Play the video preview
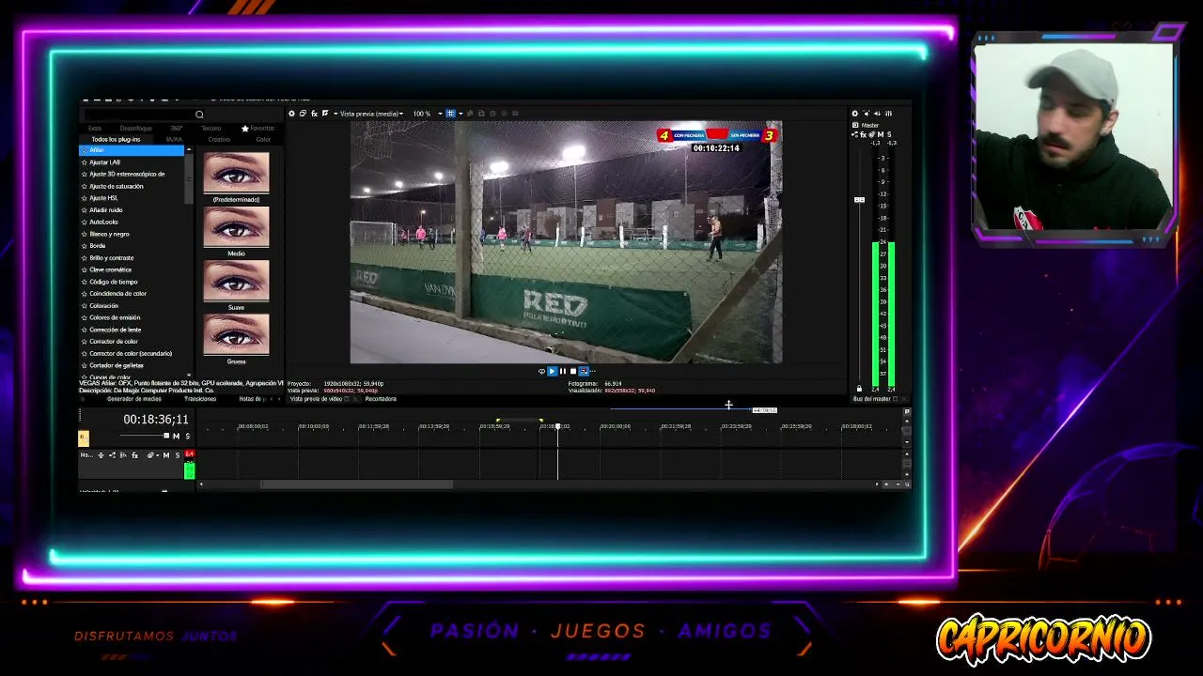The width and height of the screenshot is (1203, 676). click(552, 371)
